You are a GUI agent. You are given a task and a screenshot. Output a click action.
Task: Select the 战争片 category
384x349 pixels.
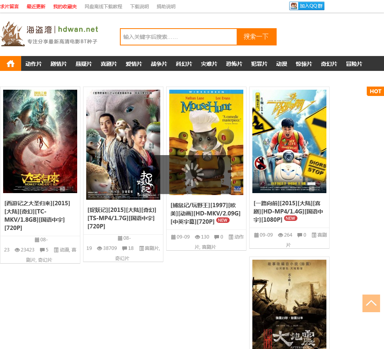(x=159, y=64)
